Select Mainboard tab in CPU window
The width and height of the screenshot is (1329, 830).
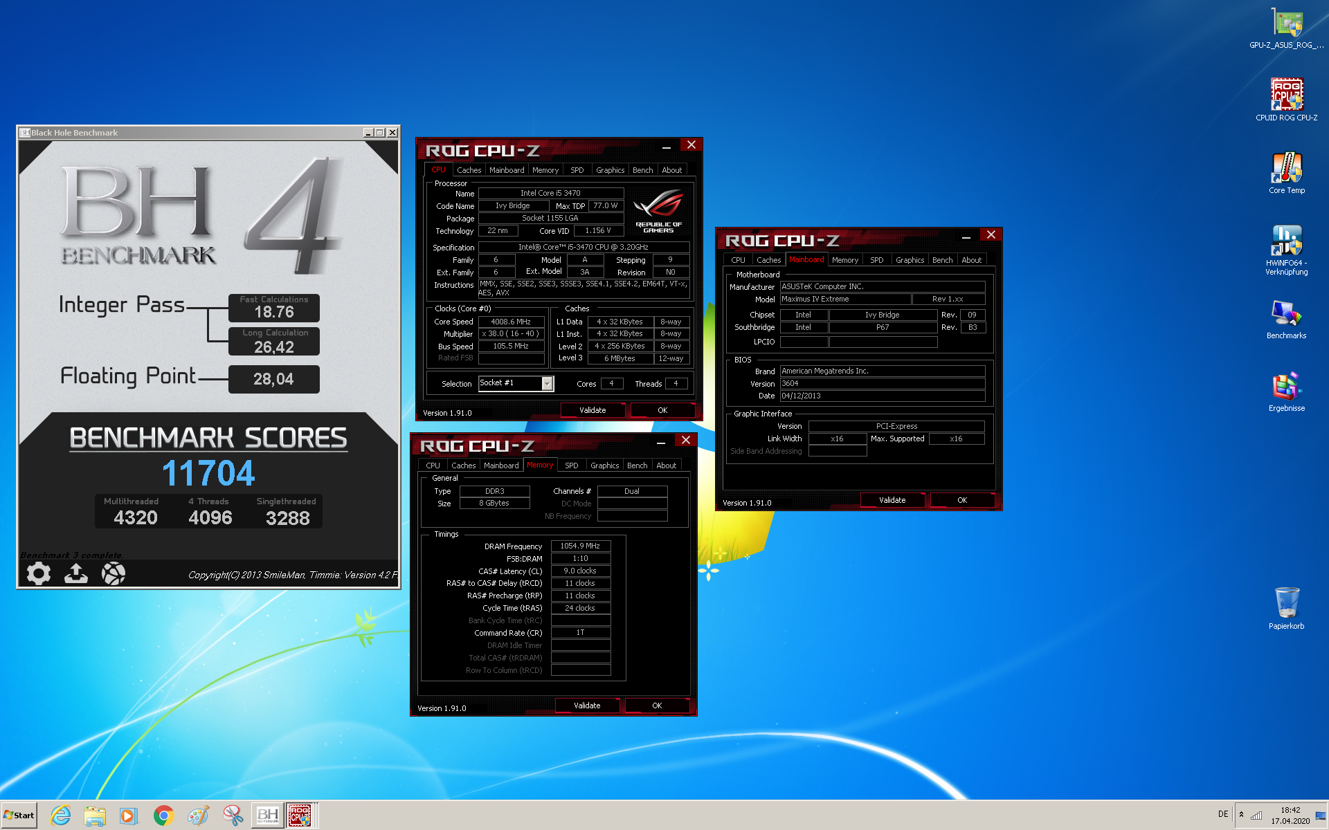click(x=507, y=170)
